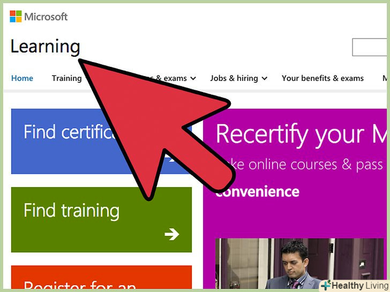
Task: Expand the certifications & exams dropdown arrow
Action: tap(193, 79)
